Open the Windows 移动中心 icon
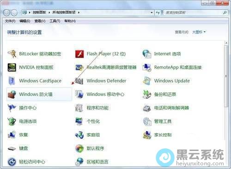Viewport: 231px width, 169px height. [x=79, y=94]
